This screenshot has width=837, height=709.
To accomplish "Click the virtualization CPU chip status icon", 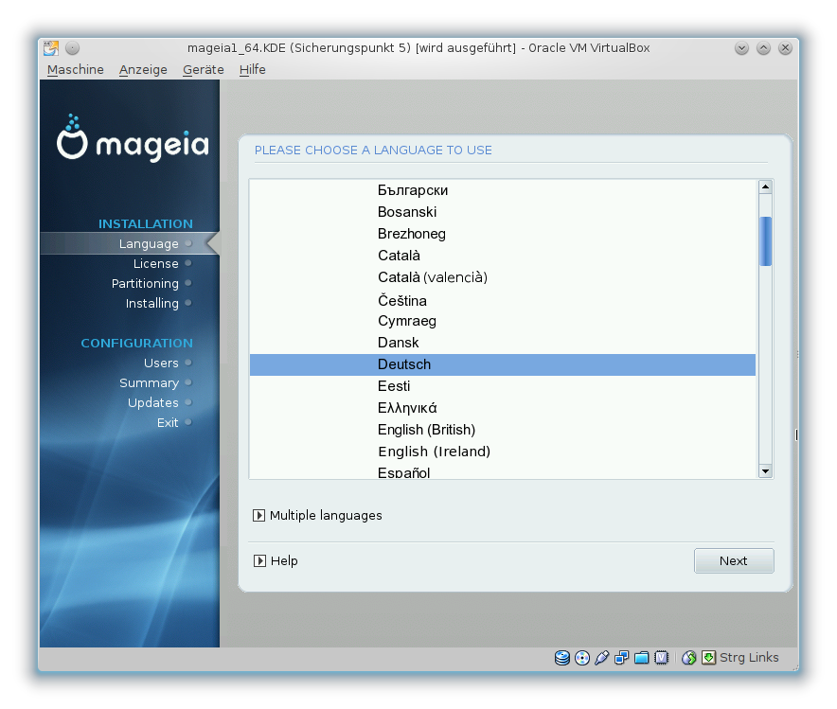I will (662, 658).
